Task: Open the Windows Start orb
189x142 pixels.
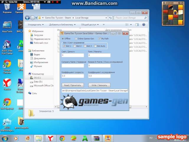Action: tap(5, 138)
